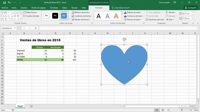Open the Archivo tab

pyautogui.click(x=5, y=8)
